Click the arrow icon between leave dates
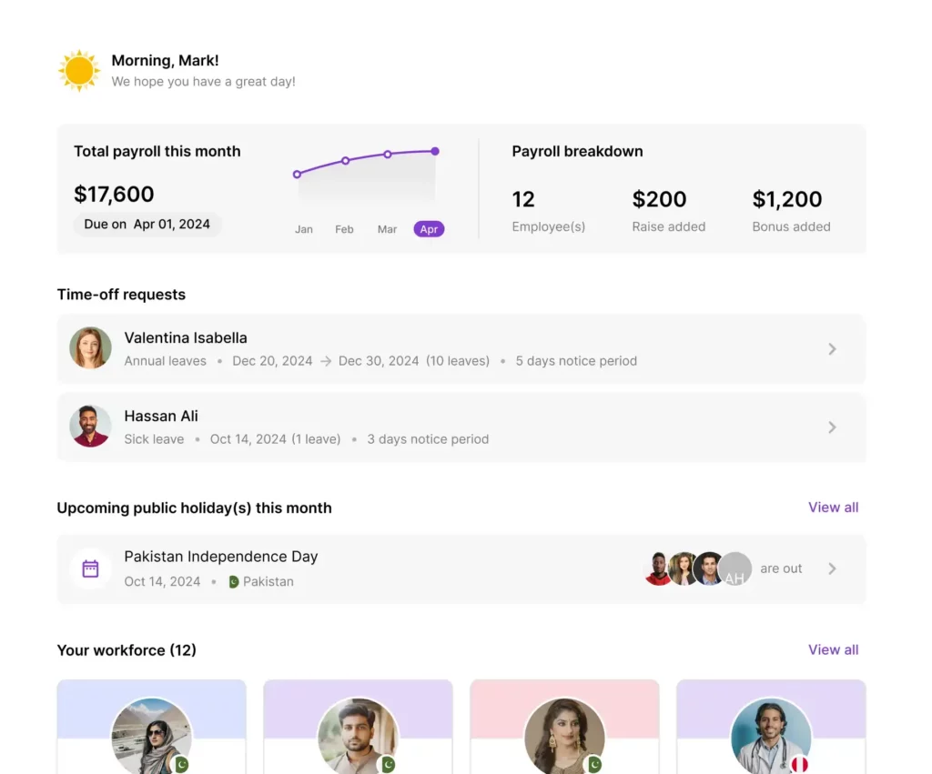932x774 pixels. click(326, 361)
